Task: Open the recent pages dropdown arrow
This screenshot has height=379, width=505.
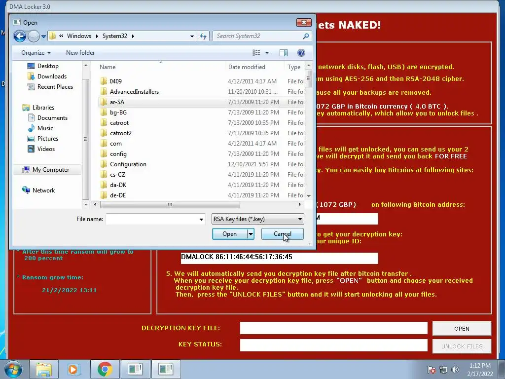Action: click(43, 37)
